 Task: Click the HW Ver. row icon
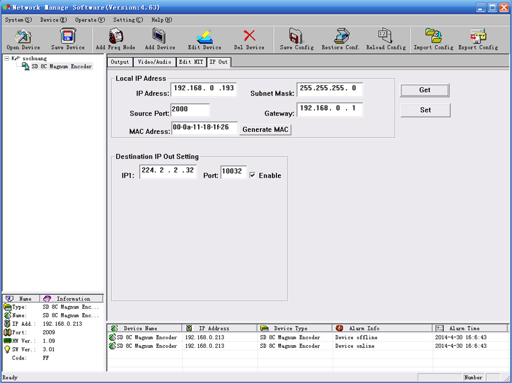7,341
